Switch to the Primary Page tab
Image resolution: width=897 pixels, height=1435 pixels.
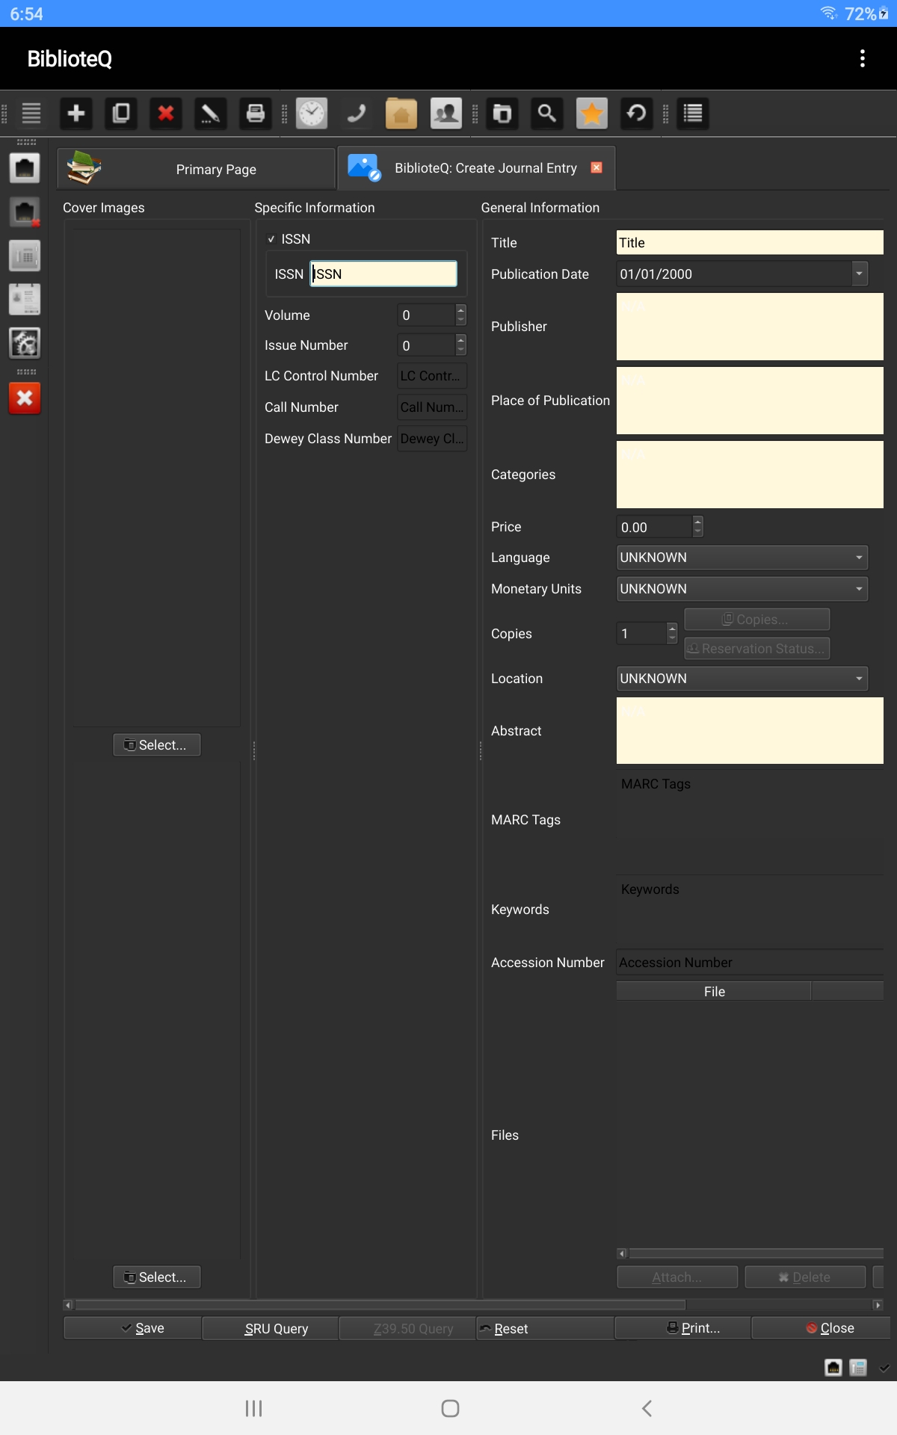(197, 169)
